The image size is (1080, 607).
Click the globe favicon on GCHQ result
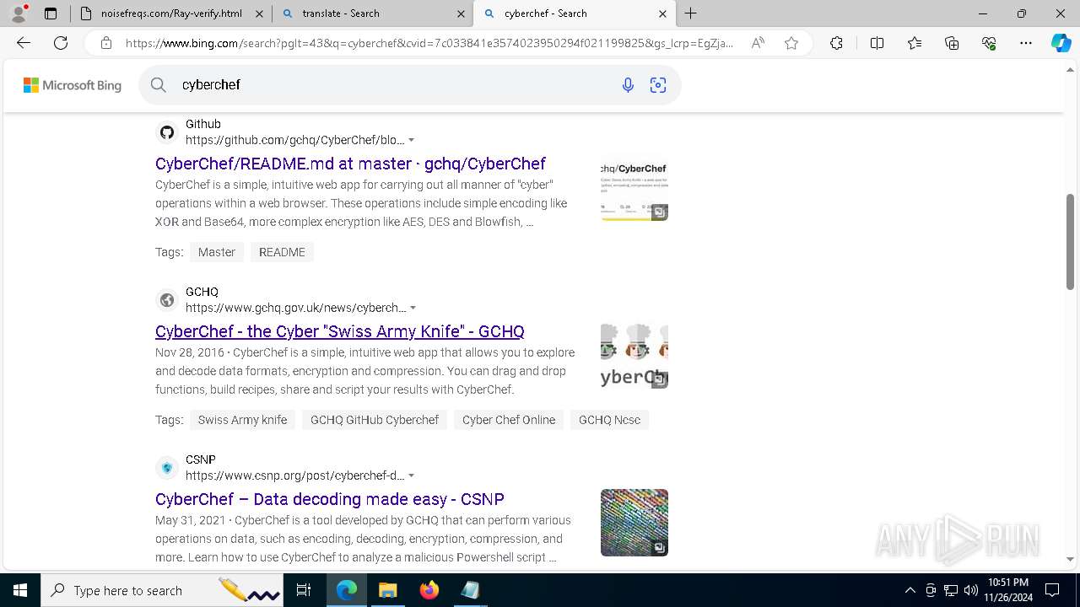point(167,300)
